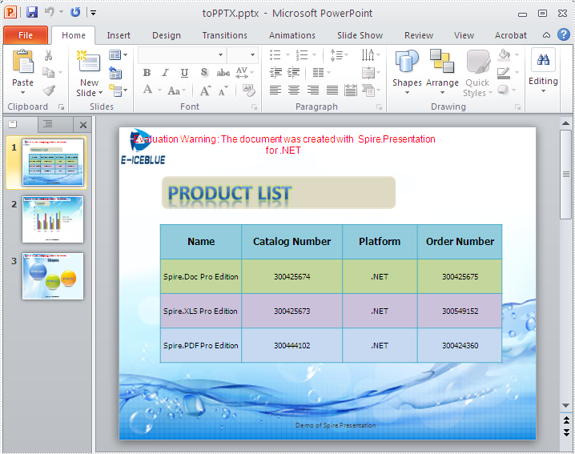Click the Repeat/Redo icon
Screen dimensions: 575x454
[x=75, y=12]
